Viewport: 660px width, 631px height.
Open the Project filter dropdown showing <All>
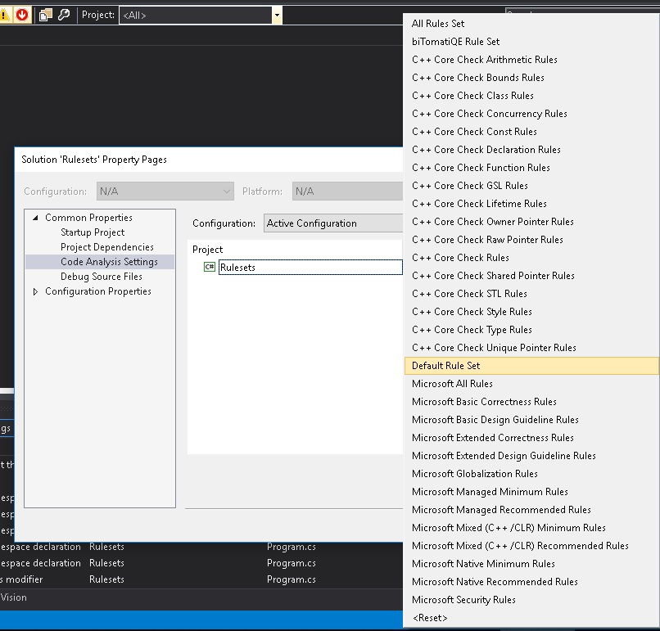[276, 14]
